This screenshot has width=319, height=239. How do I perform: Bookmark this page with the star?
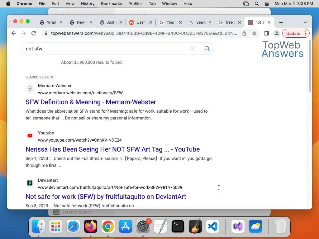tap(254, 33)
